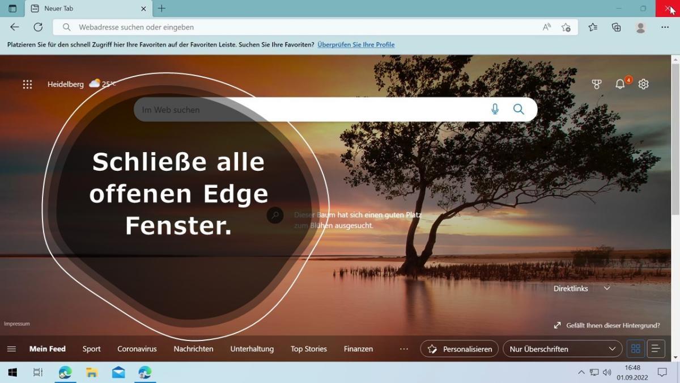Switch feed to grid view layout
Viewport: 680px width, 383px height.
click(x=635, y=349)
